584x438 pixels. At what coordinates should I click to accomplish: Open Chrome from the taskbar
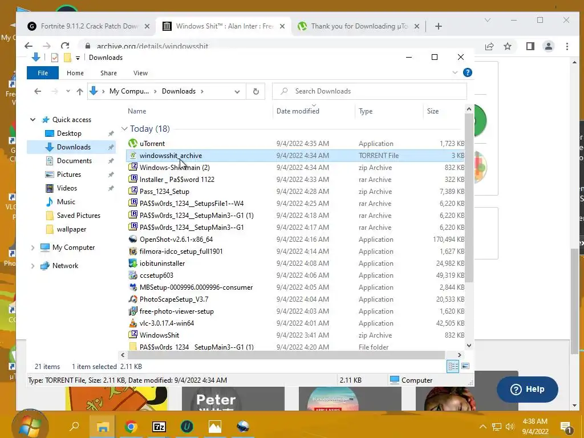coord(131,427)
